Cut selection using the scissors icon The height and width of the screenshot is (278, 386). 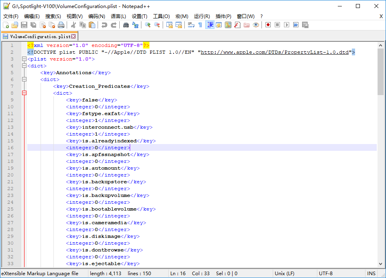coord(74,25)
